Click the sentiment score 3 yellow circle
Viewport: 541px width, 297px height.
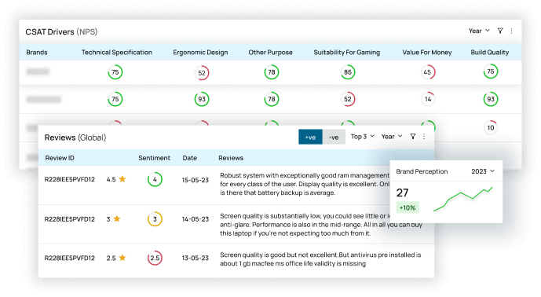click(155, 219)
